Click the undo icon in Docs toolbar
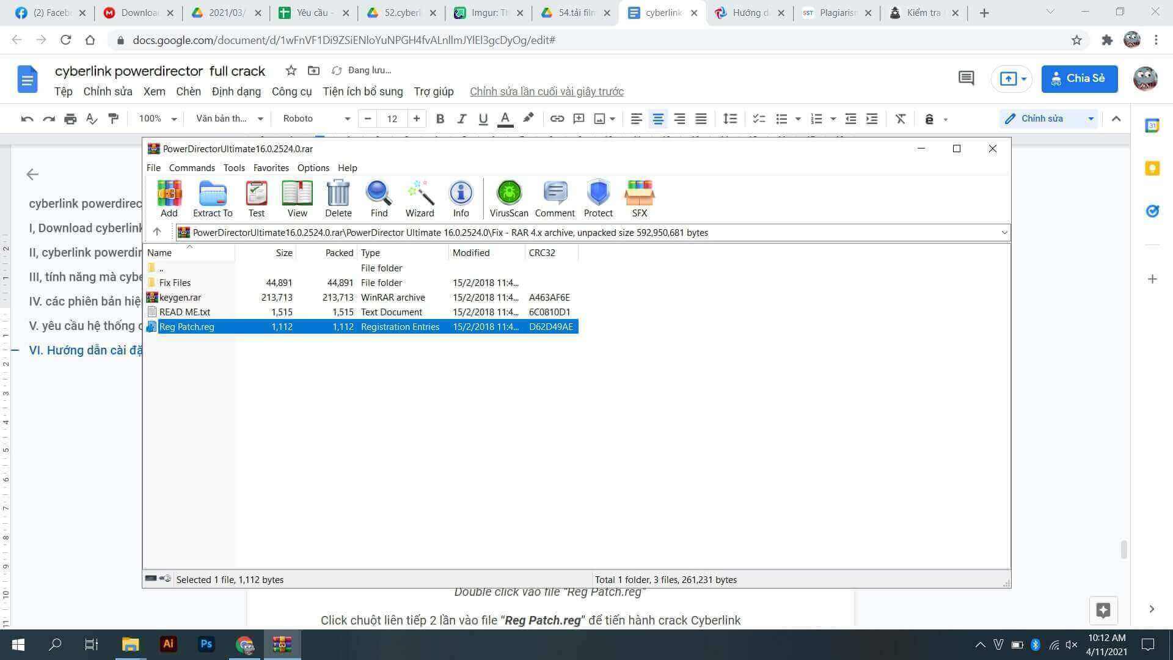Image resolution: width=1173 pixels, height=660 pixels. [27, 119]
